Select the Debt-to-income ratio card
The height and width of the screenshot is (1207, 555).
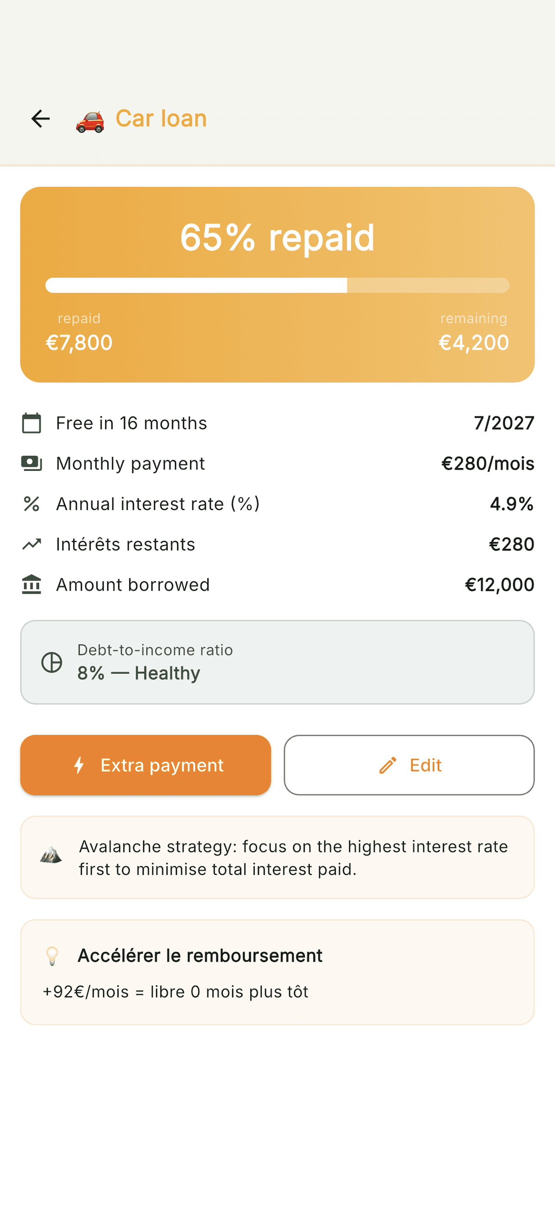pos(277,662)
